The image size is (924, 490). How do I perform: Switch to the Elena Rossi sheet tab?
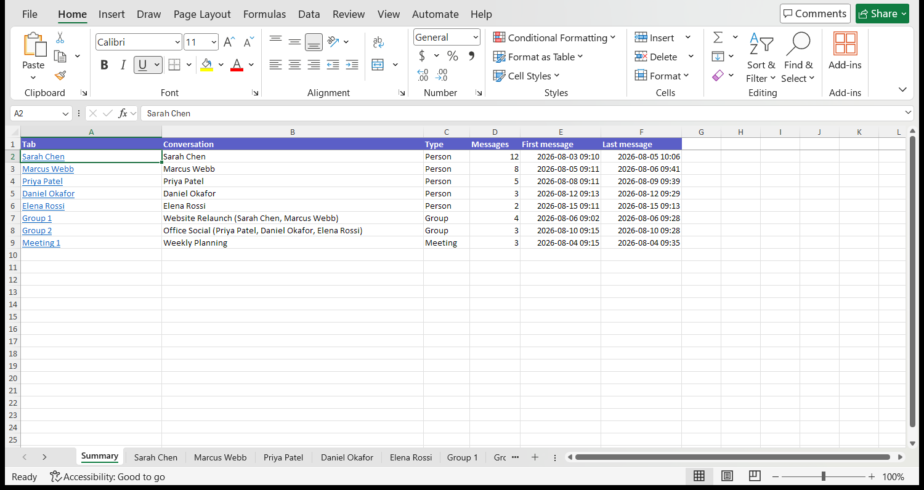pos(411,457)
